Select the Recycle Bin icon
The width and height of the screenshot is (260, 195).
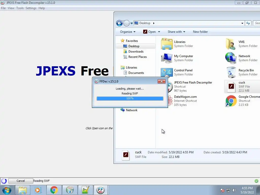point(231,72)
